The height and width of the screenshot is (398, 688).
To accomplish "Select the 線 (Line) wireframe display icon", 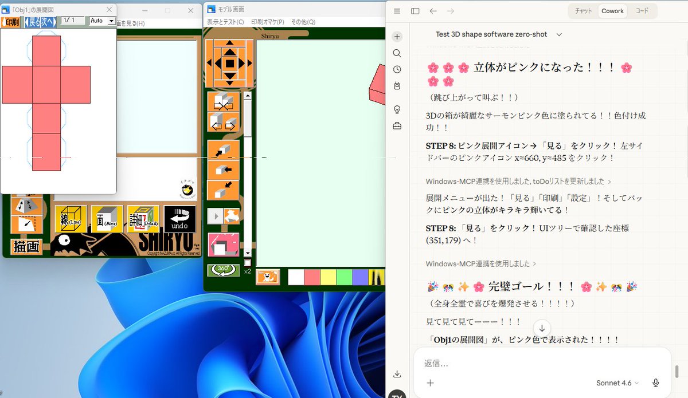I will tap(71, 219).
